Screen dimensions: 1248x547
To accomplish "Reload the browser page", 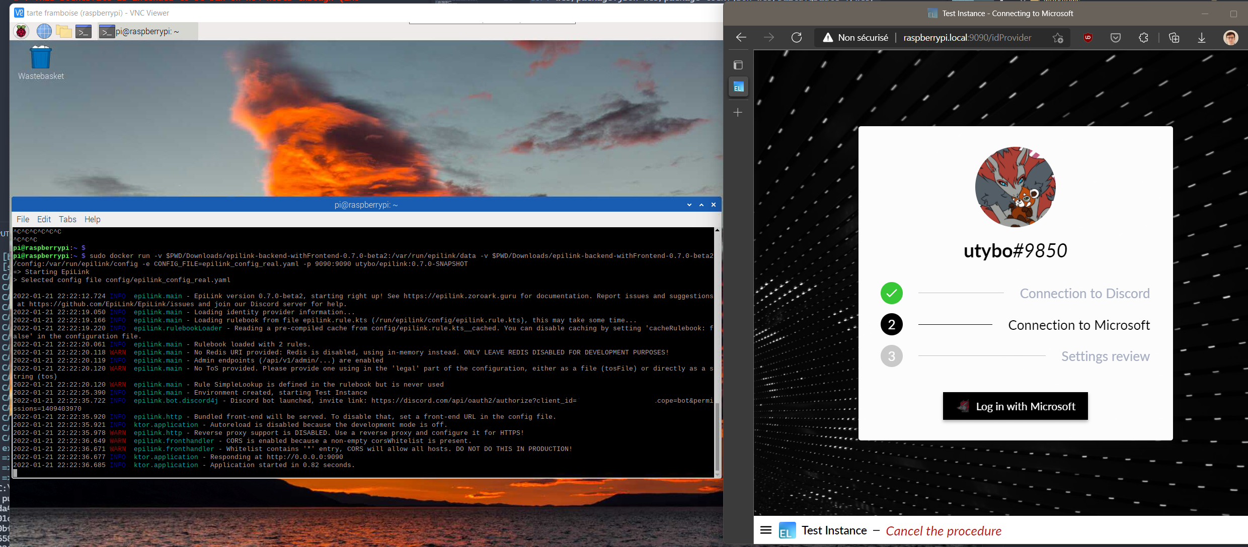I will pos(797,38).
